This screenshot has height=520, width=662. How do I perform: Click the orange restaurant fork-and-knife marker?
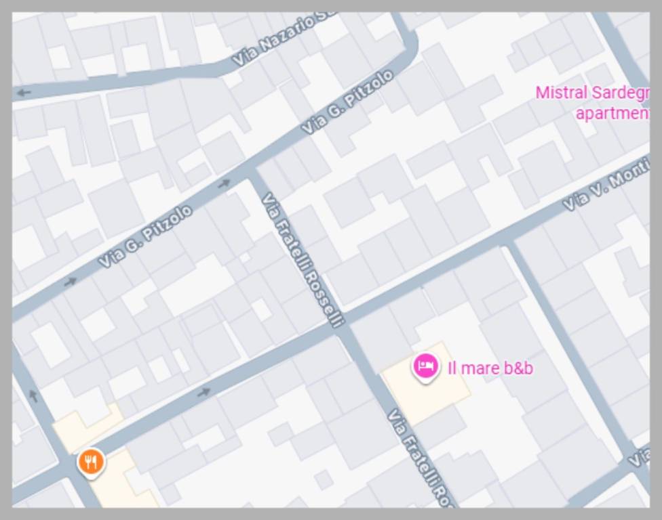(x=91, y=463)
